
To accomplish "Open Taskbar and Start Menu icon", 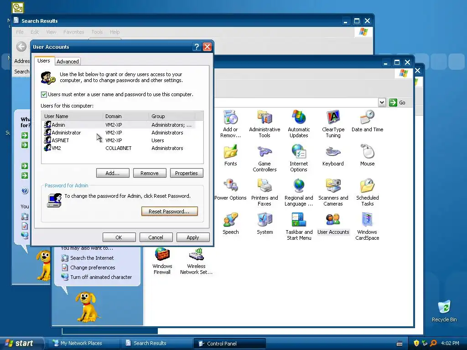I will click(x=299, y=226).
